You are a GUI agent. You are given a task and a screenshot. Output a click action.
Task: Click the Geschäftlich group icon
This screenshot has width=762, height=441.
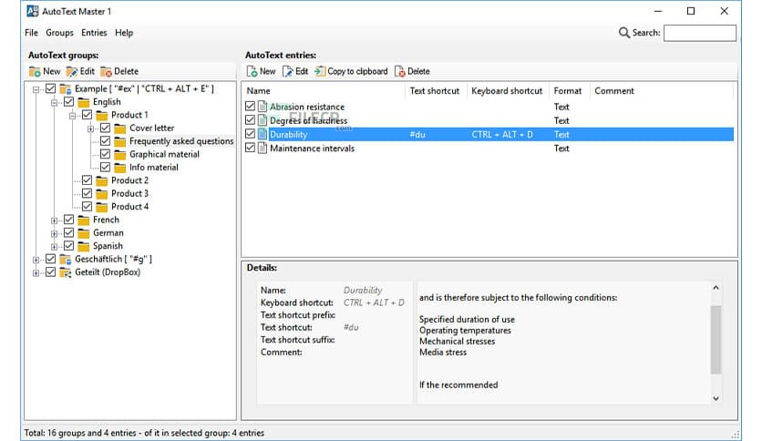[x=65, y=260]
